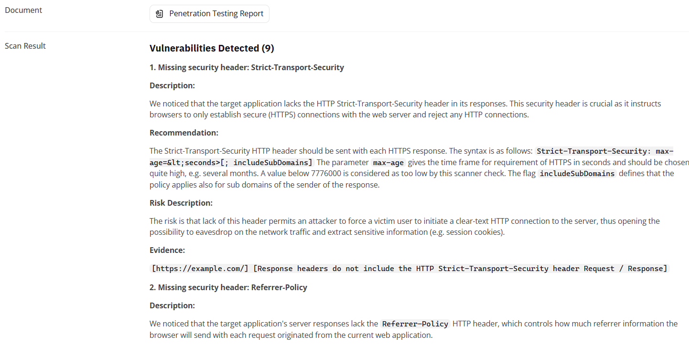The width and height of the screenshot is (689, 346).
Task: Click the Evidence: subheading
Action: tap(167, 250)
